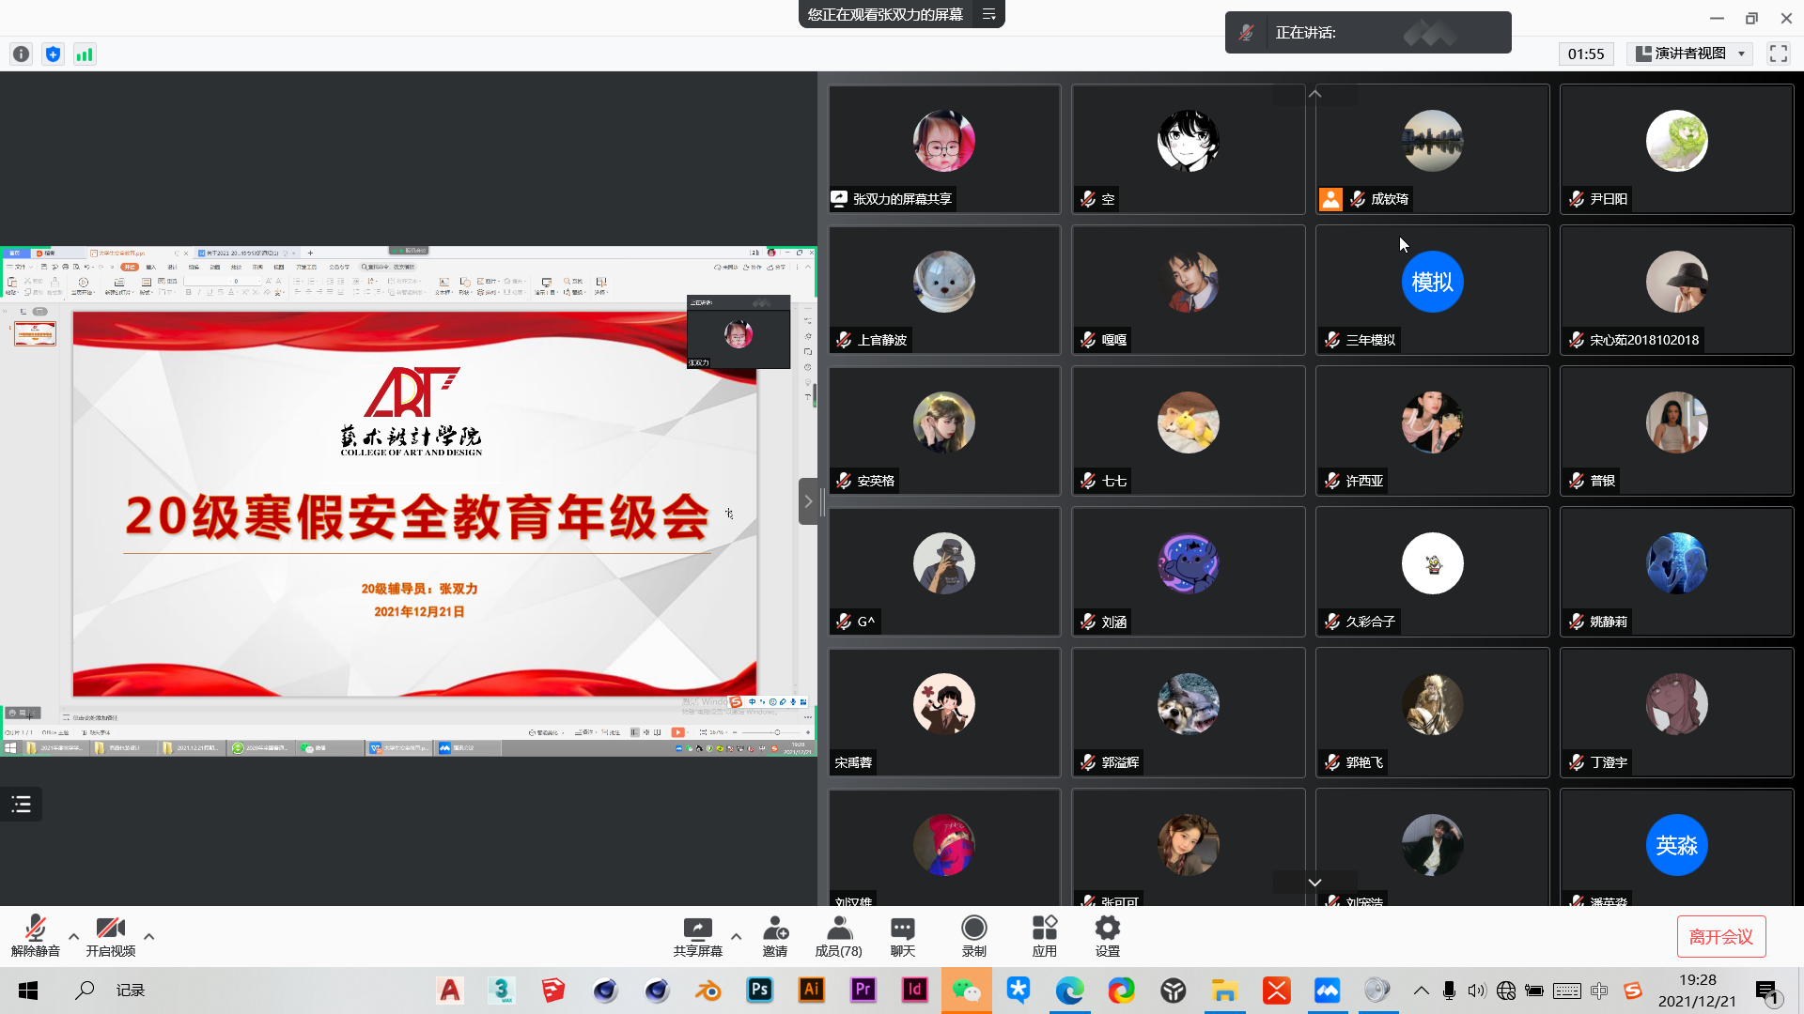Expand audio options arrow next to mute
Screen dimensions: 1804x1014
pos(73,936)
